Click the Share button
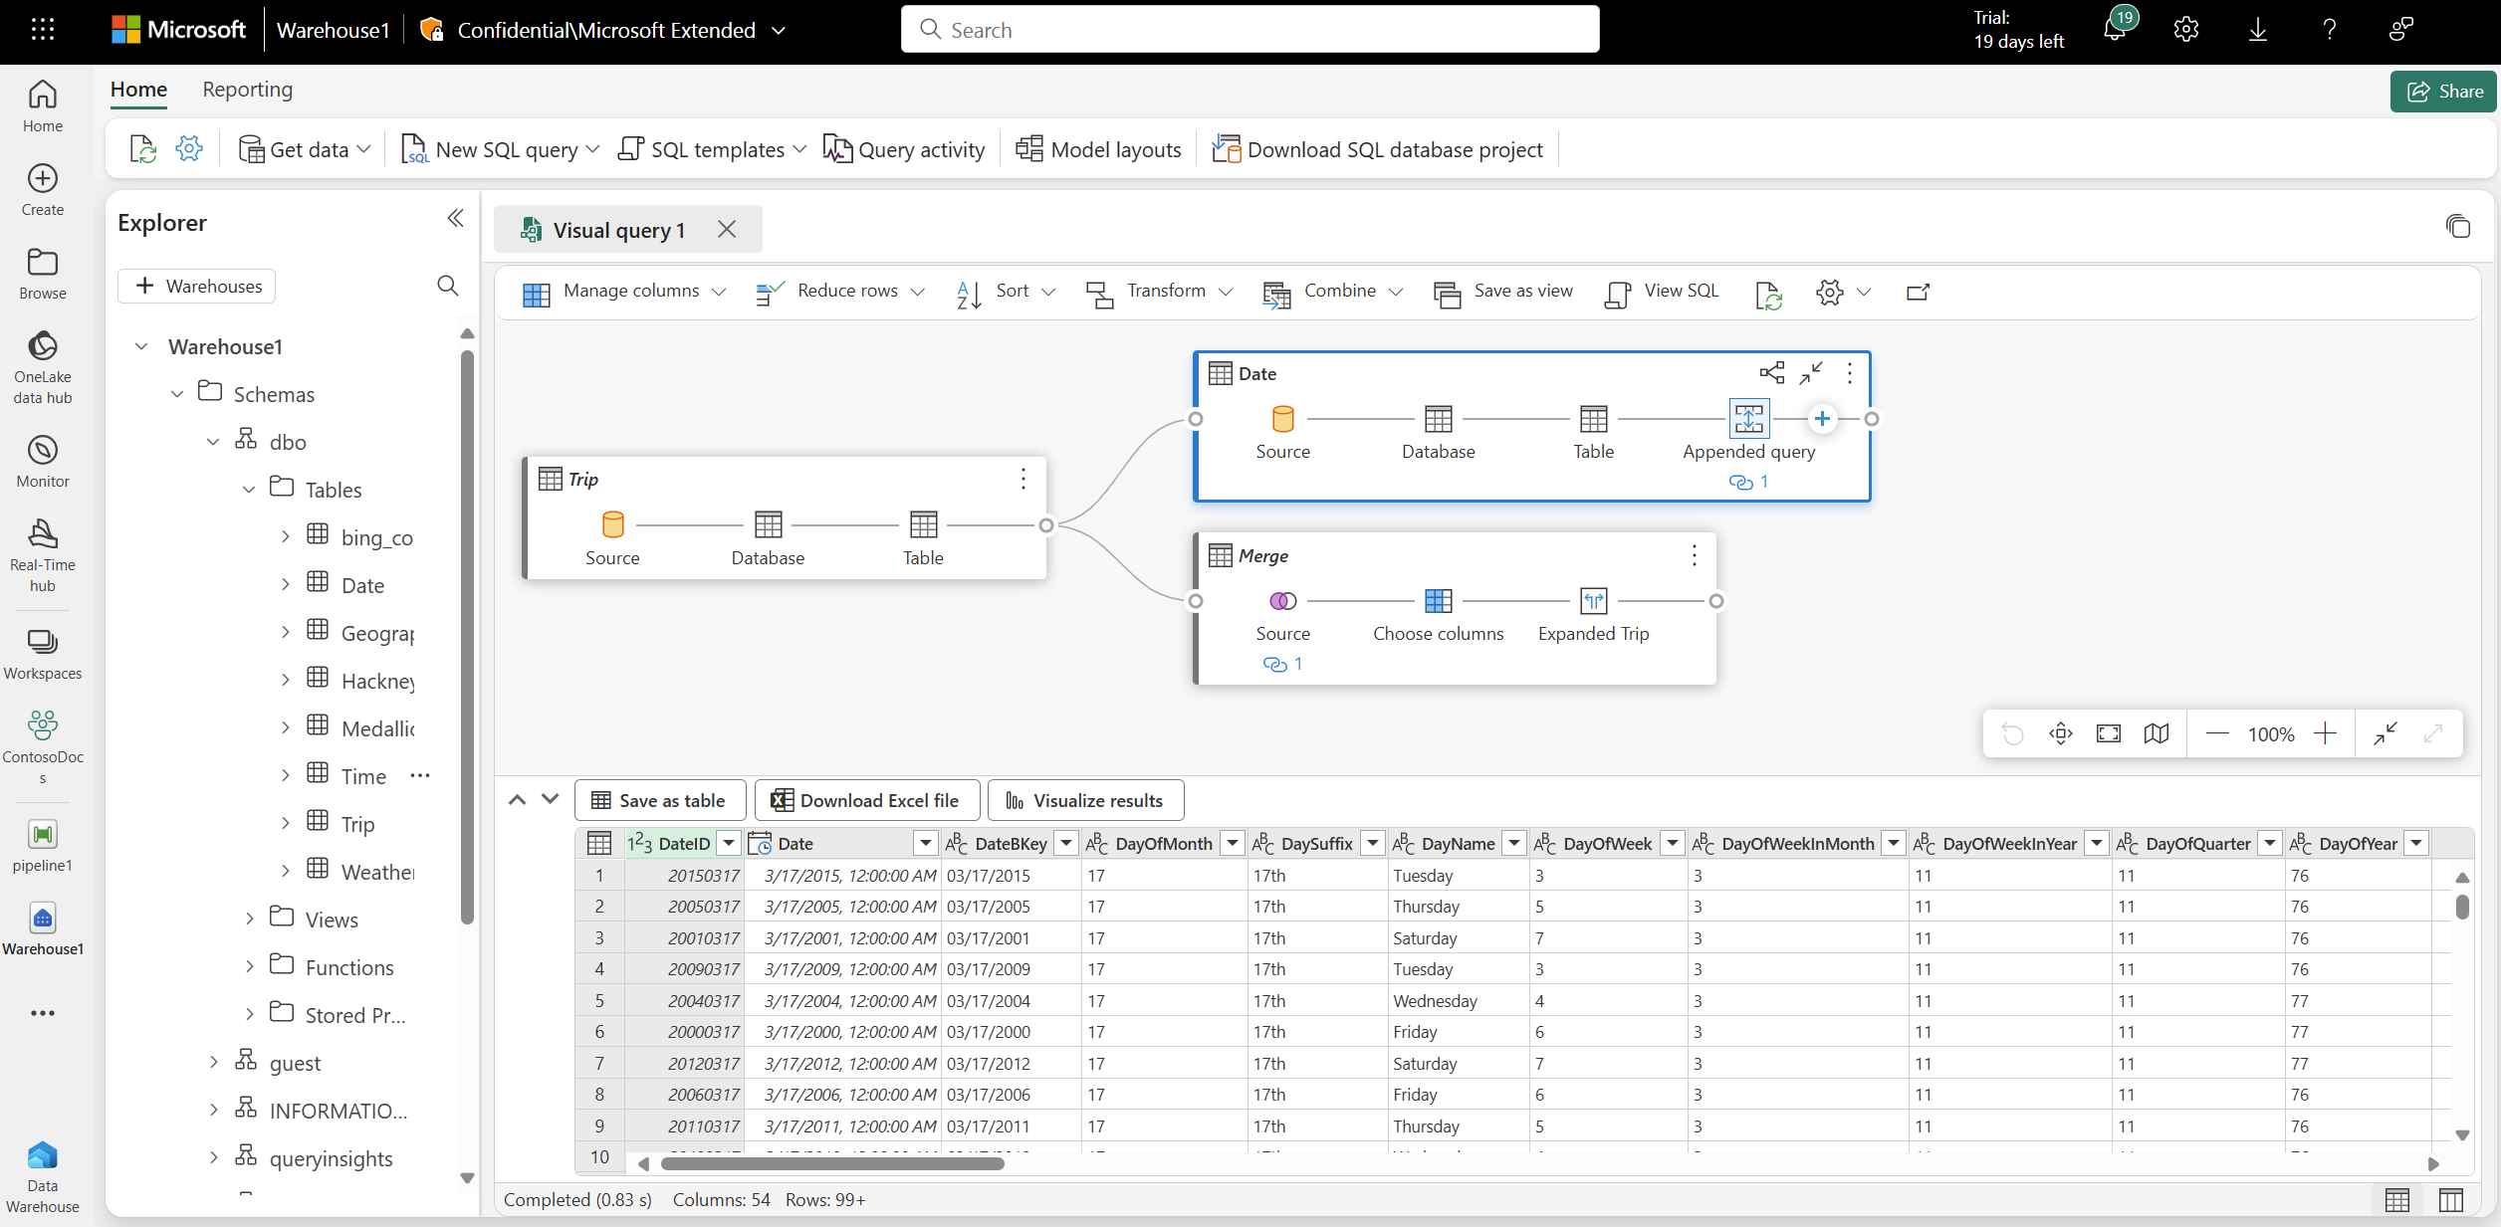Screen dimensions: 2501x1227 [x=2444, y=92]
